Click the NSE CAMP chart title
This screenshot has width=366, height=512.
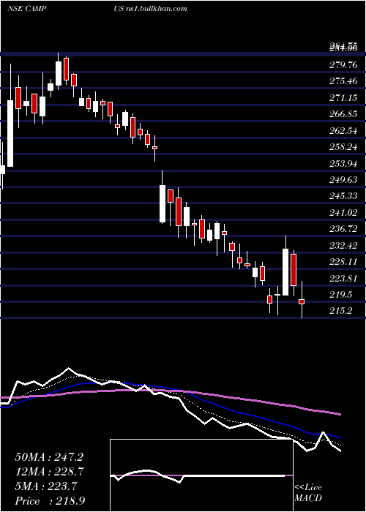click(x=26, y=9)
